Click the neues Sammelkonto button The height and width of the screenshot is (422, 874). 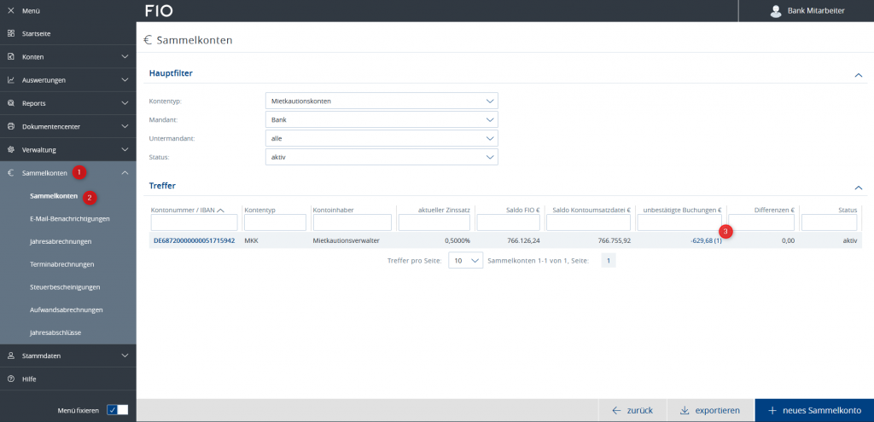tap(814, 410)
